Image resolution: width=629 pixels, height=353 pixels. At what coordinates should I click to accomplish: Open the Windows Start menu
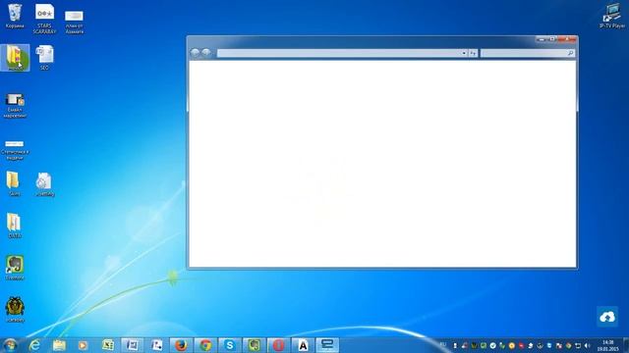[x=10, y=345]
